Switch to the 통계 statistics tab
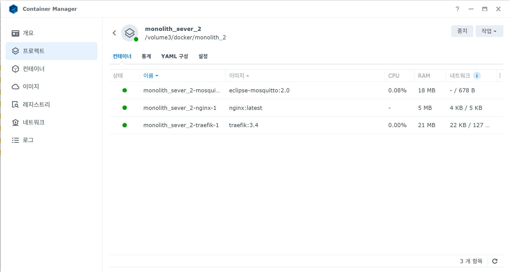This screenshot has width=510, height=272. (146, 56)
